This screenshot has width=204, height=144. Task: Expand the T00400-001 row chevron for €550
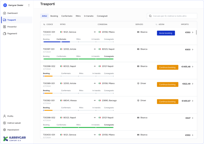click(x=193, y=32)
